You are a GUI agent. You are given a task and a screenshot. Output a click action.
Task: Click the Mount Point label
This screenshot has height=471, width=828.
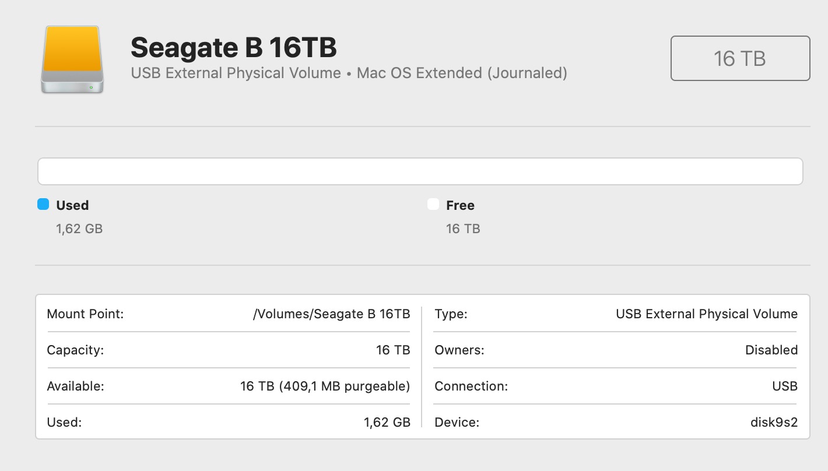85,314
